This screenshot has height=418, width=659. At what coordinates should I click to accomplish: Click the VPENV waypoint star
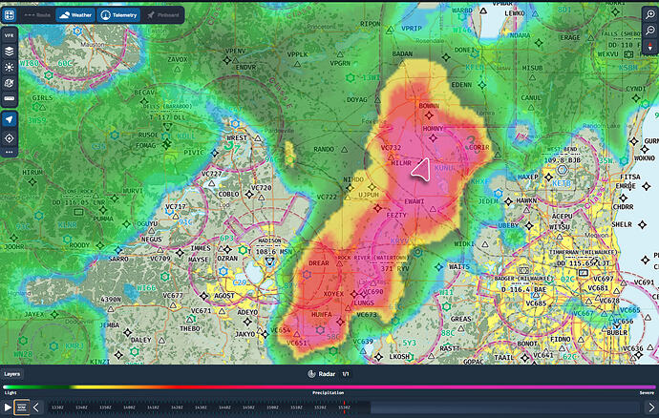tap(227, 60)
